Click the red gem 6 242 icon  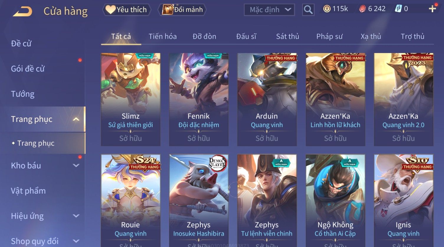click(x=362, y=9)
